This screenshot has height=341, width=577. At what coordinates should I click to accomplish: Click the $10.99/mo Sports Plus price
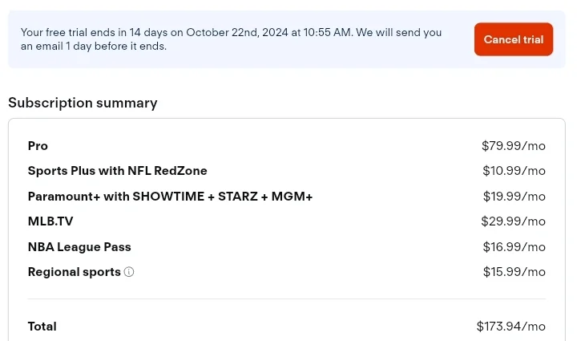(514, 171)
